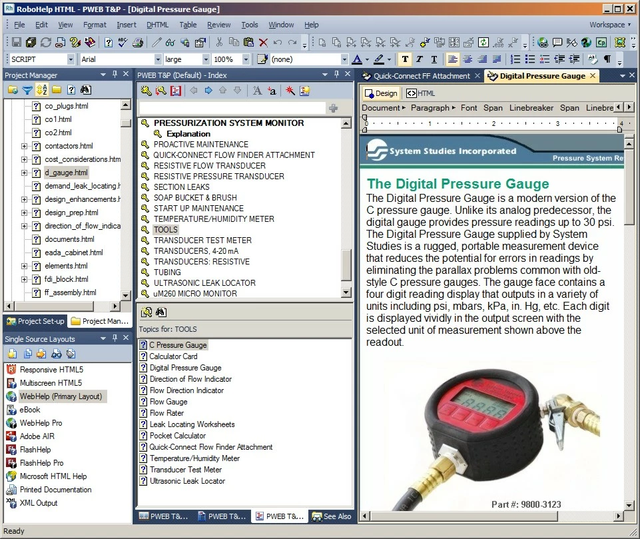
Task: Expand the d_gauge.html tree node
Action: (x=25, y=173)
